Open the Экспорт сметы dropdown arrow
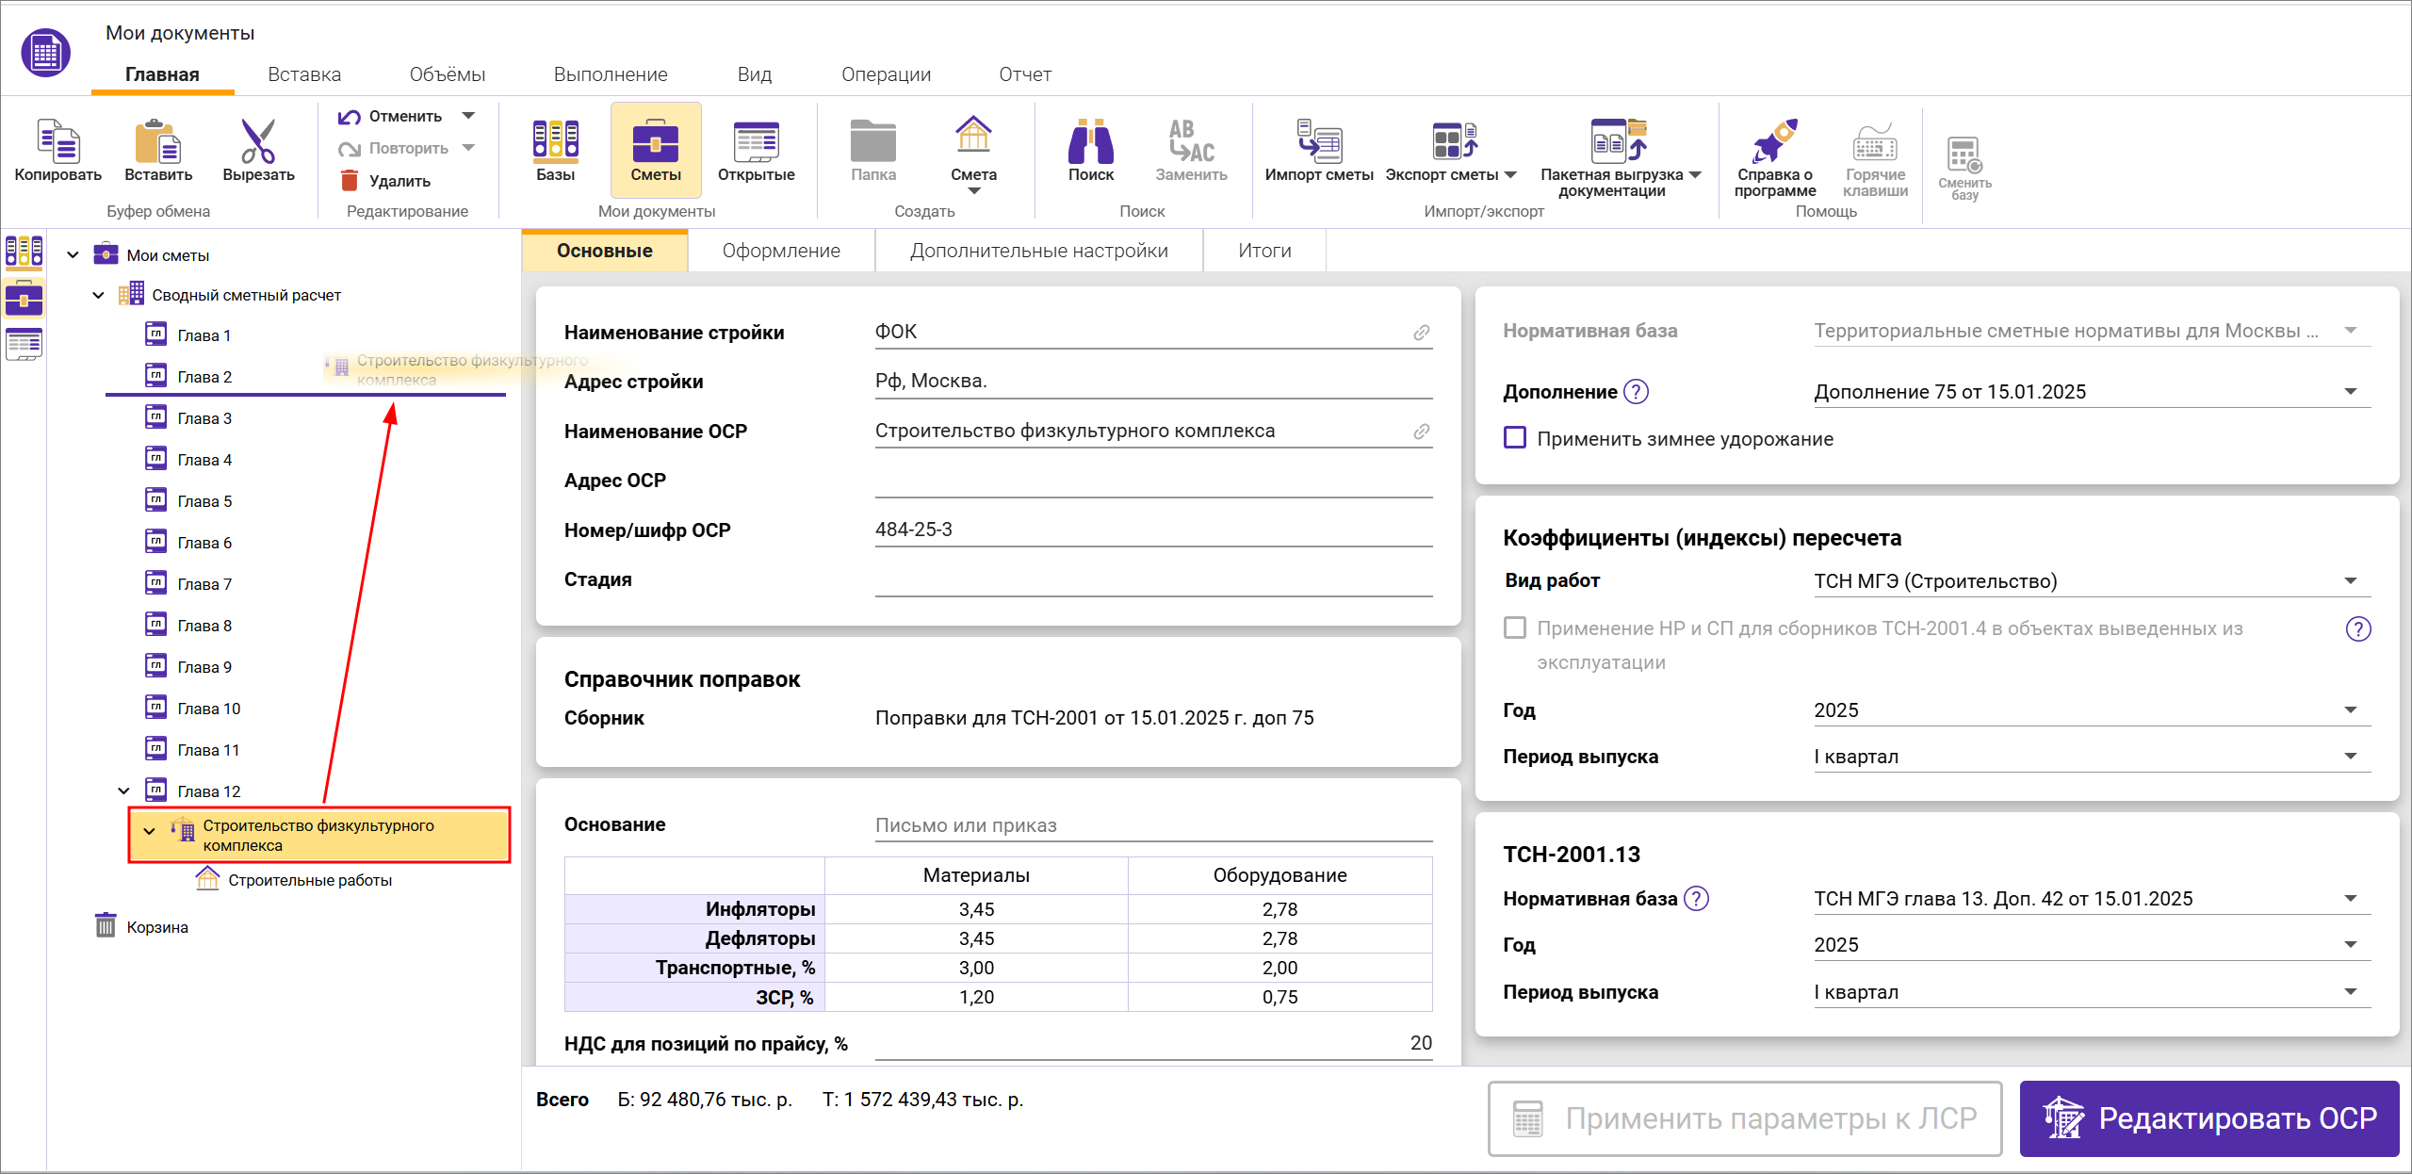The height and width of the screenshot is (1174, 2412). [x=1510, y=175]
